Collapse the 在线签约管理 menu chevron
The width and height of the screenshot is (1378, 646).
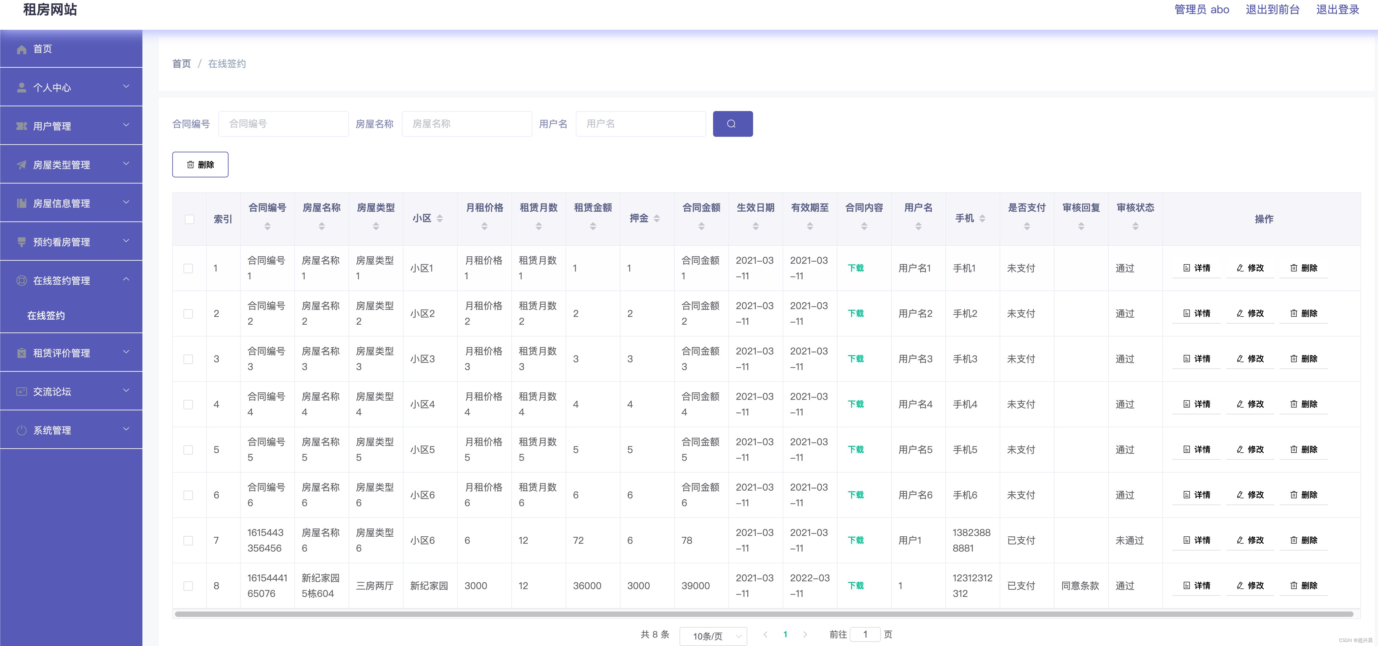[126, 279]
